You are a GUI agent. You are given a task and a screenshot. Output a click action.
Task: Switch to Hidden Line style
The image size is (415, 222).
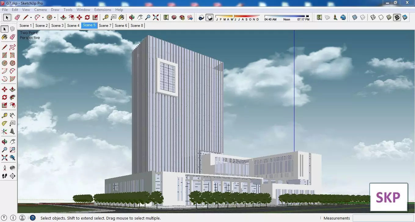[x=381, y=17]
